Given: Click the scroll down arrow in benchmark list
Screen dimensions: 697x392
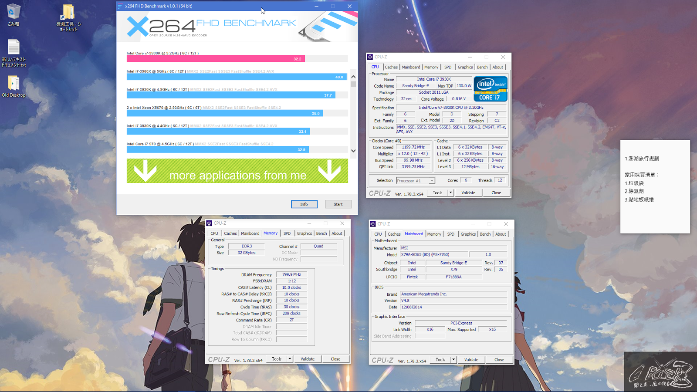Looking at the screenshot, I should [353, 151].
